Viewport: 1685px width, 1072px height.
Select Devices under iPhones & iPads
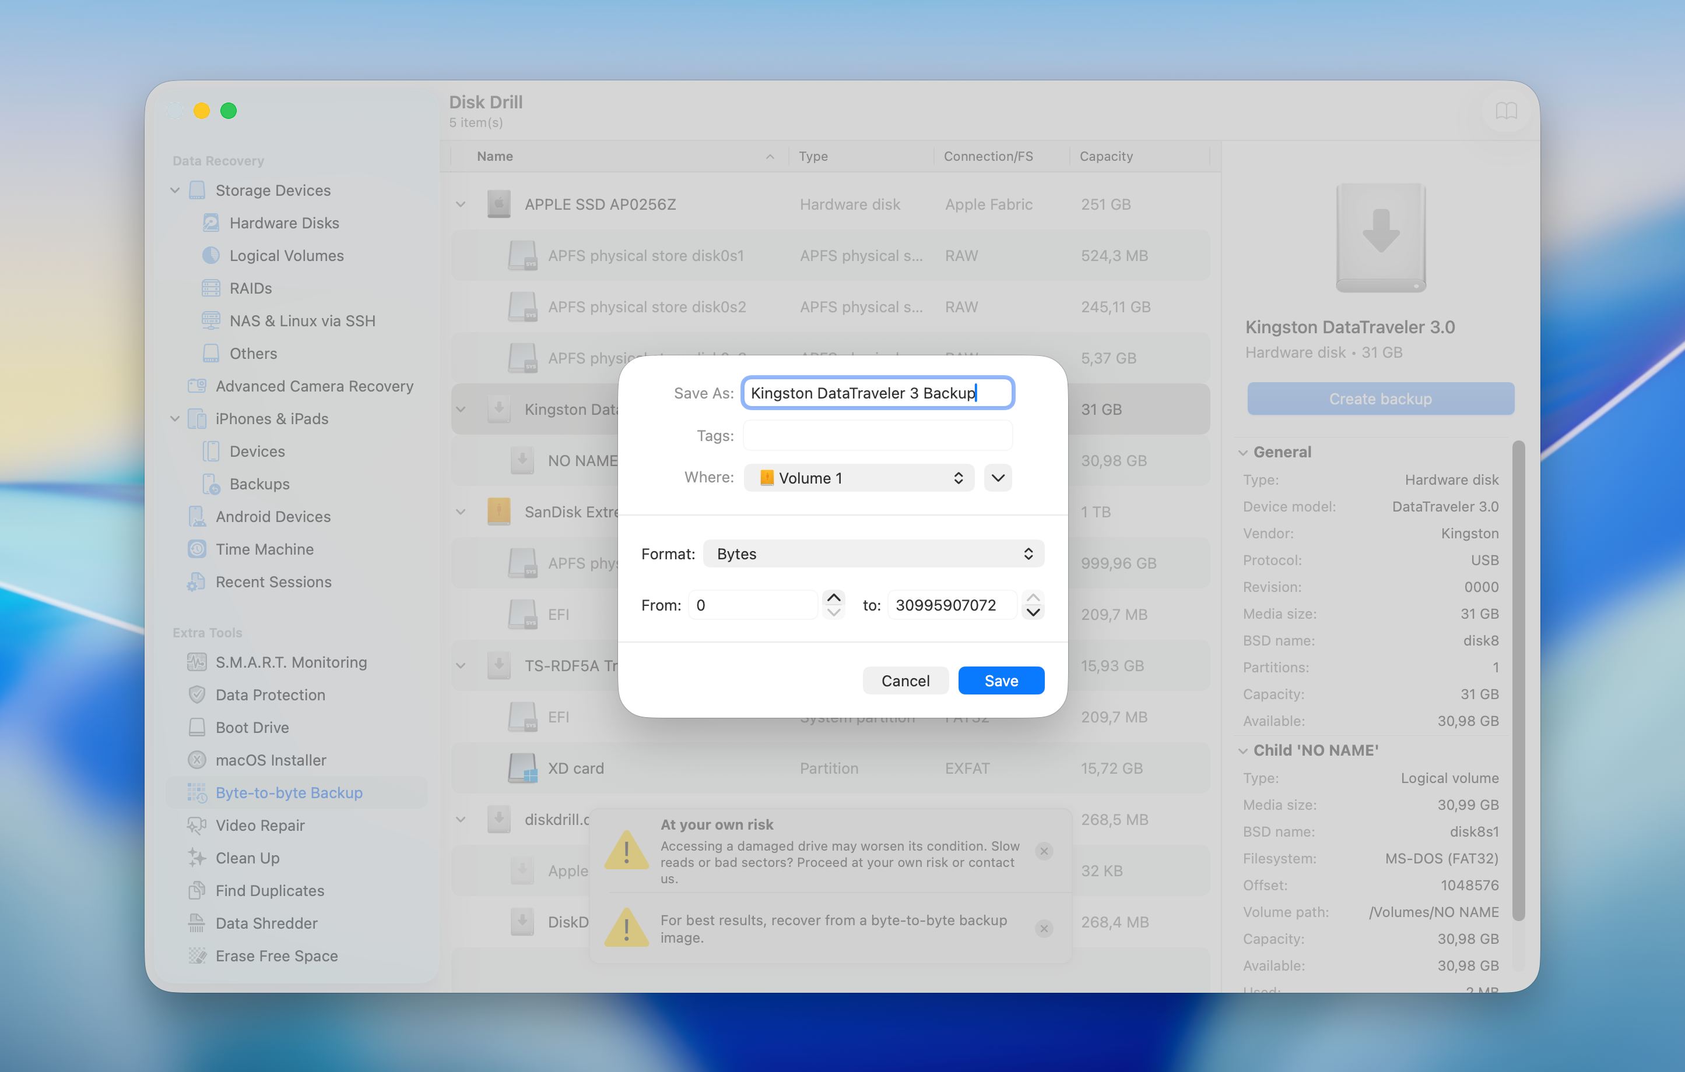click(257, 451)
